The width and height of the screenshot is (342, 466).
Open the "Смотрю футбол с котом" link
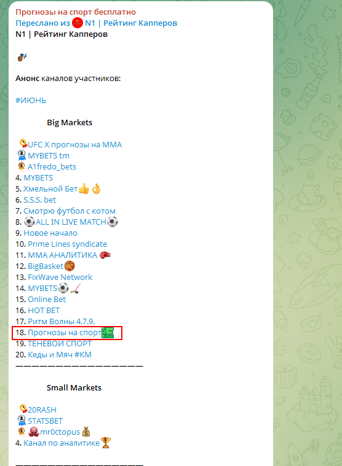(x=70, y=211)
